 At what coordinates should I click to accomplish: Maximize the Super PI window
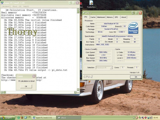coord(74,3)
